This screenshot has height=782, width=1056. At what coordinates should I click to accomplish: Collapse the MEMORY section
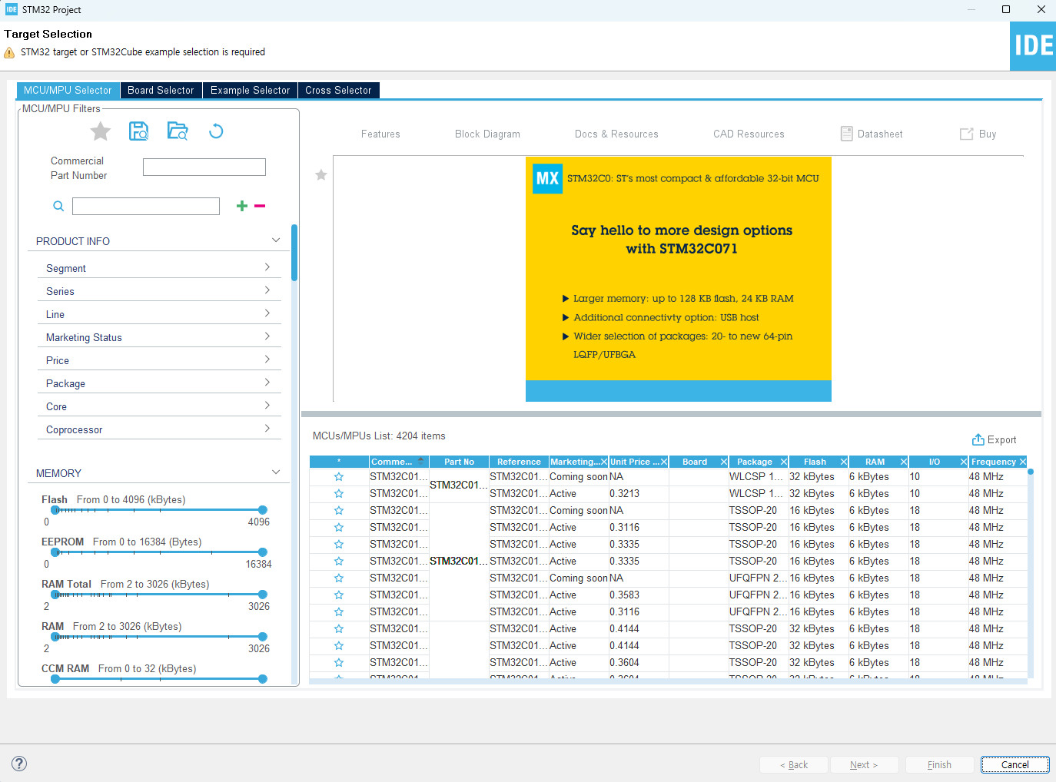(276, 472)
